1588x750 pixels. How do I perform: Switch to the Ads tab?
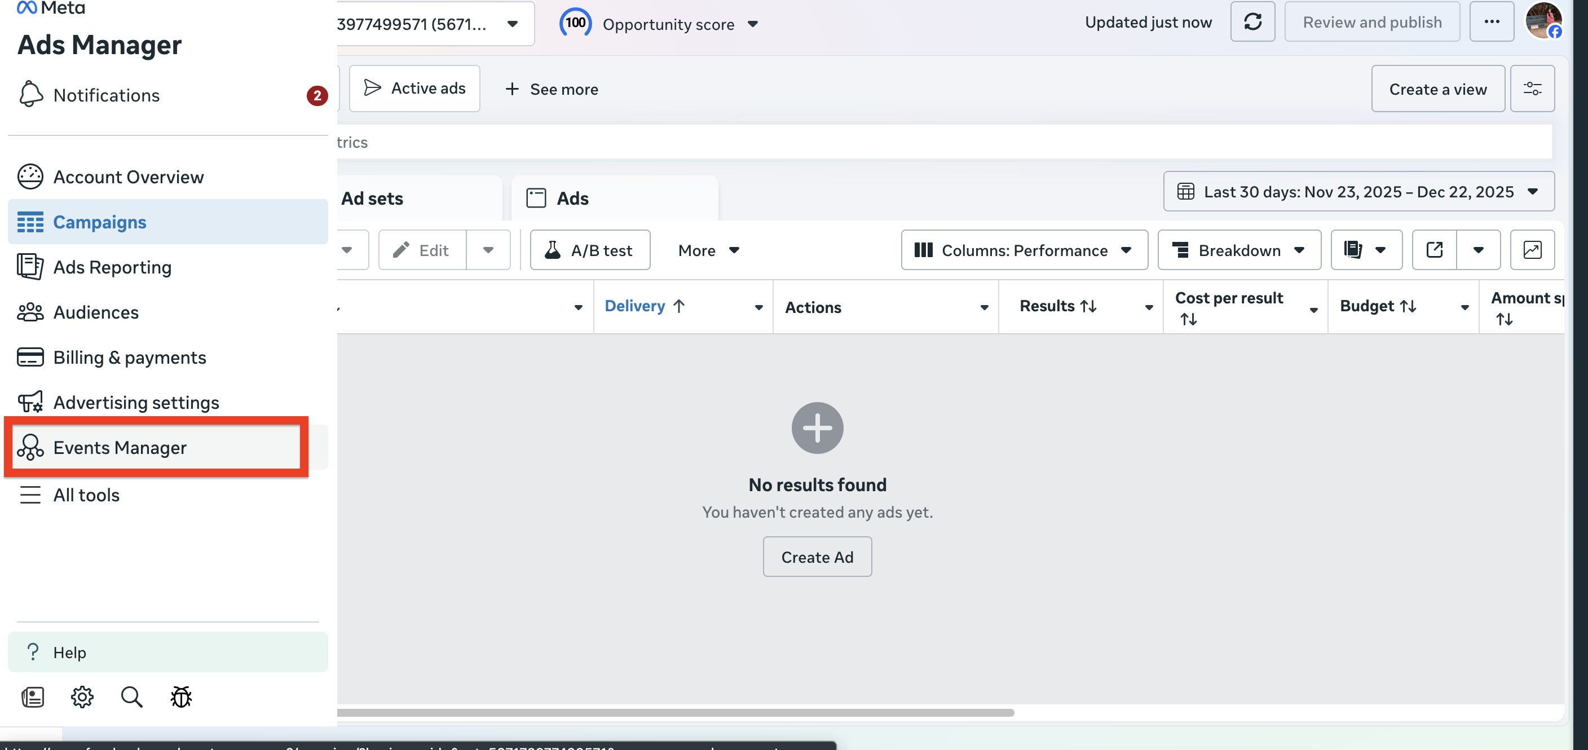(573, 198)
